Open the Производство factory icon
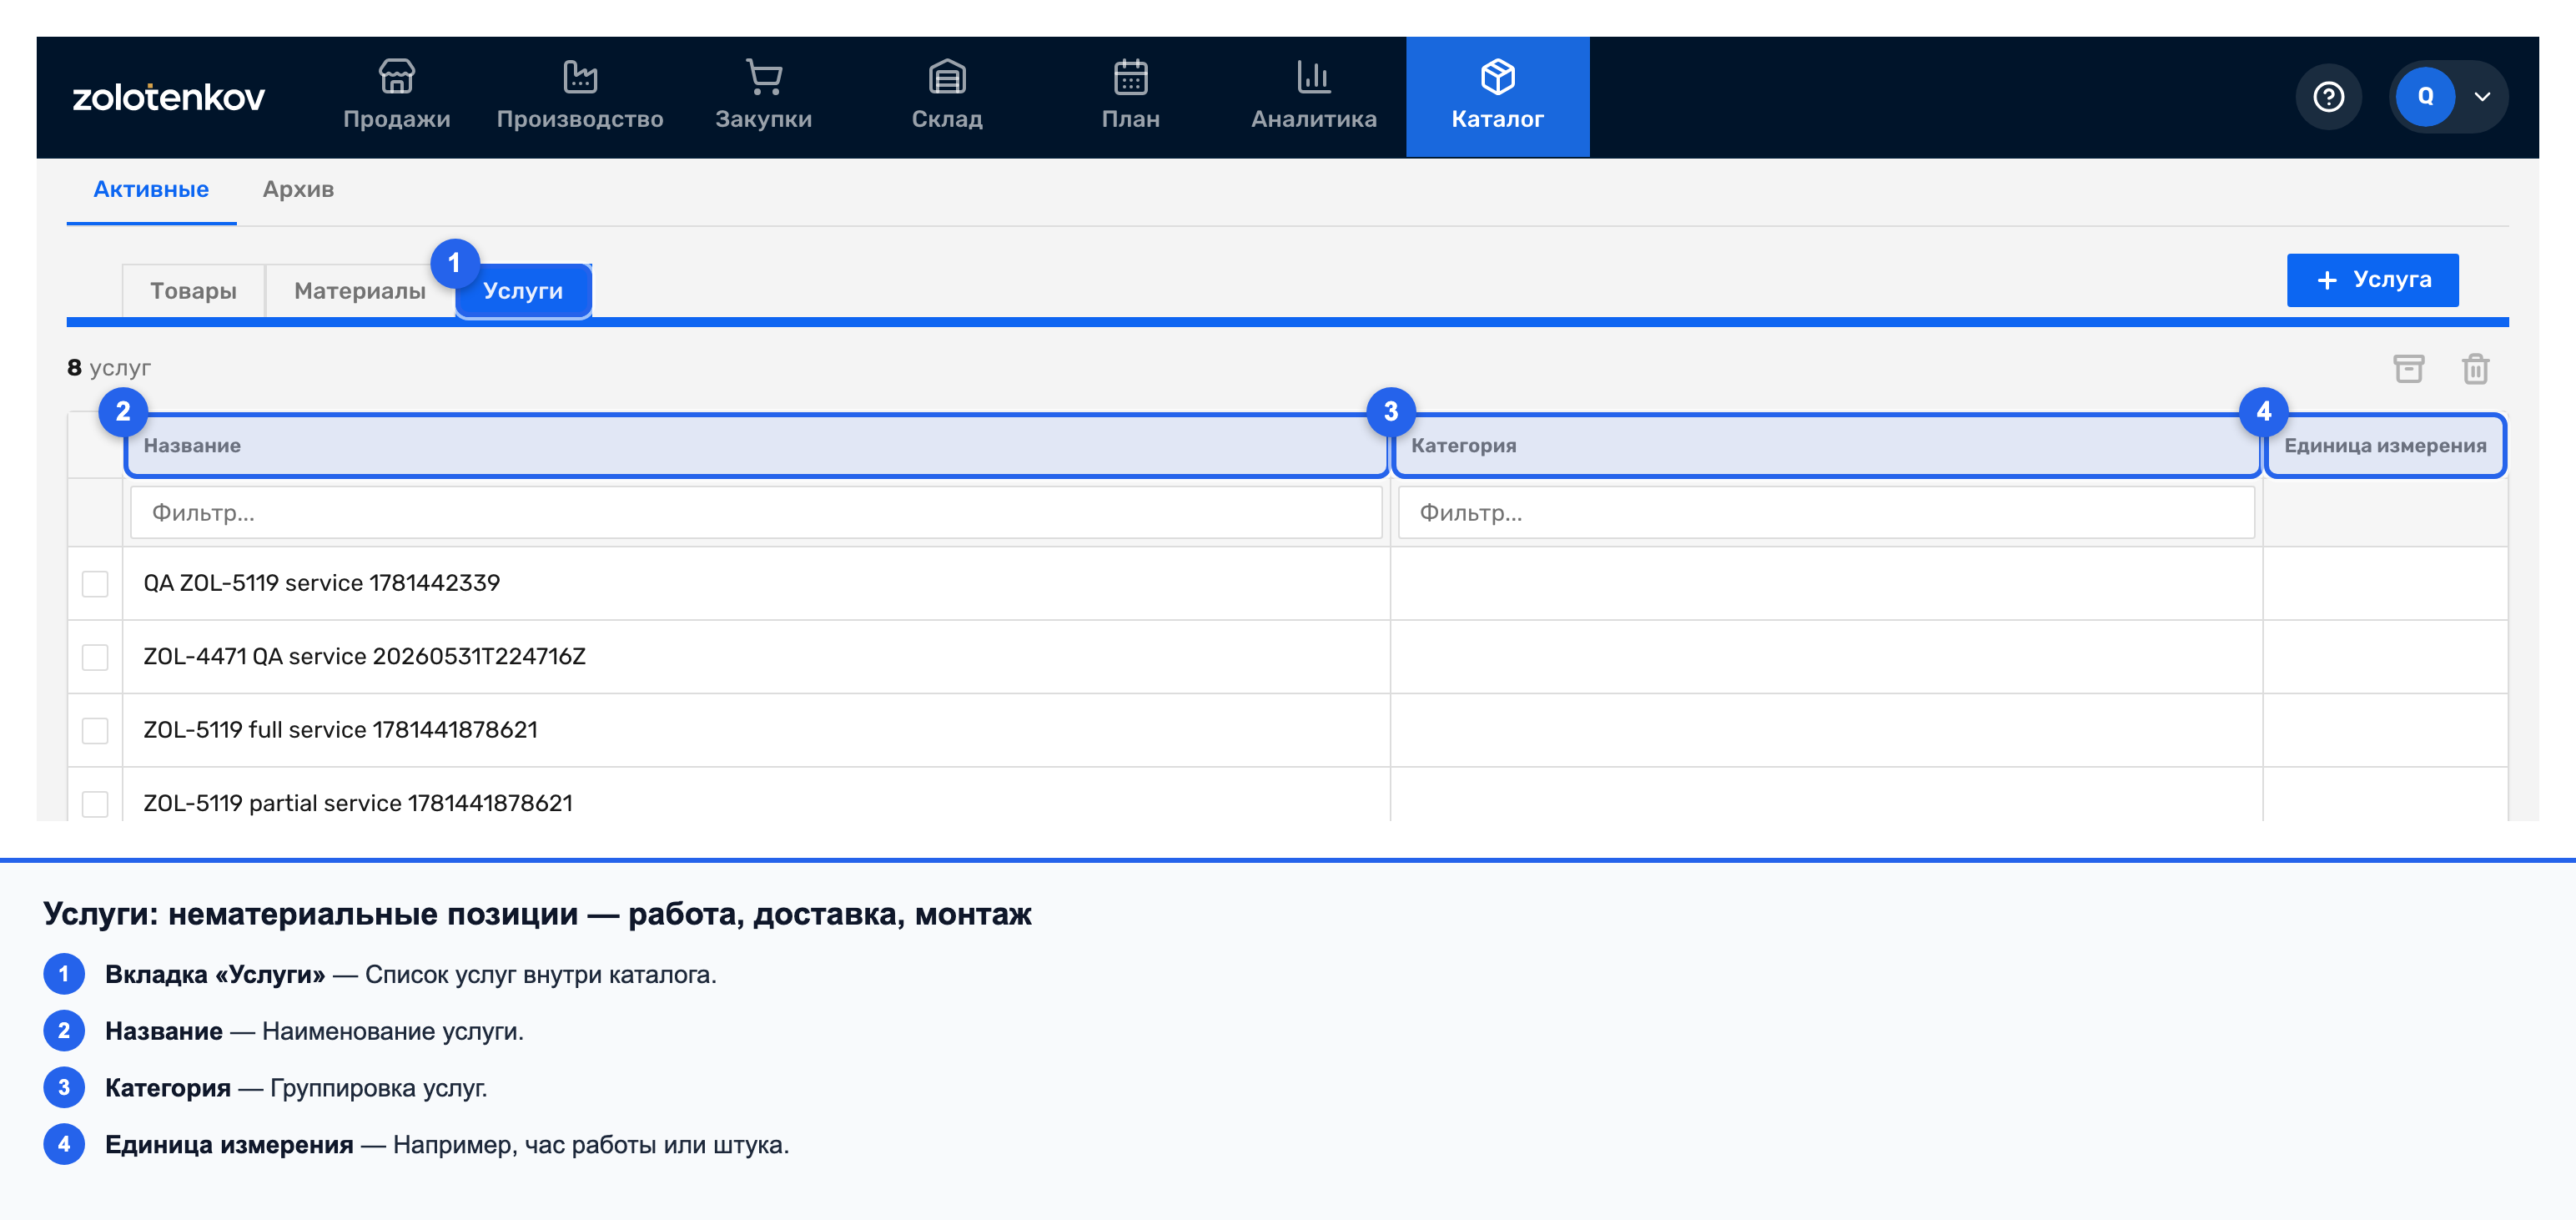 click(580, 76)
